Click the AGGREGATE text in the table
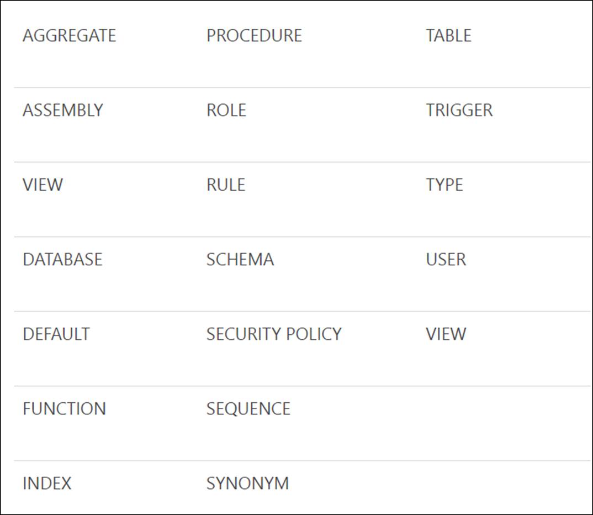Screen dimensions: 593x515 69,36
